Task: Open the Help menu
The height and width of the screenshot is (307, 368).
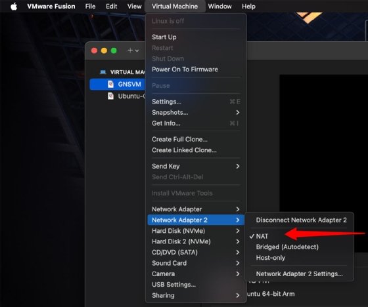Action: pos(248,7)
